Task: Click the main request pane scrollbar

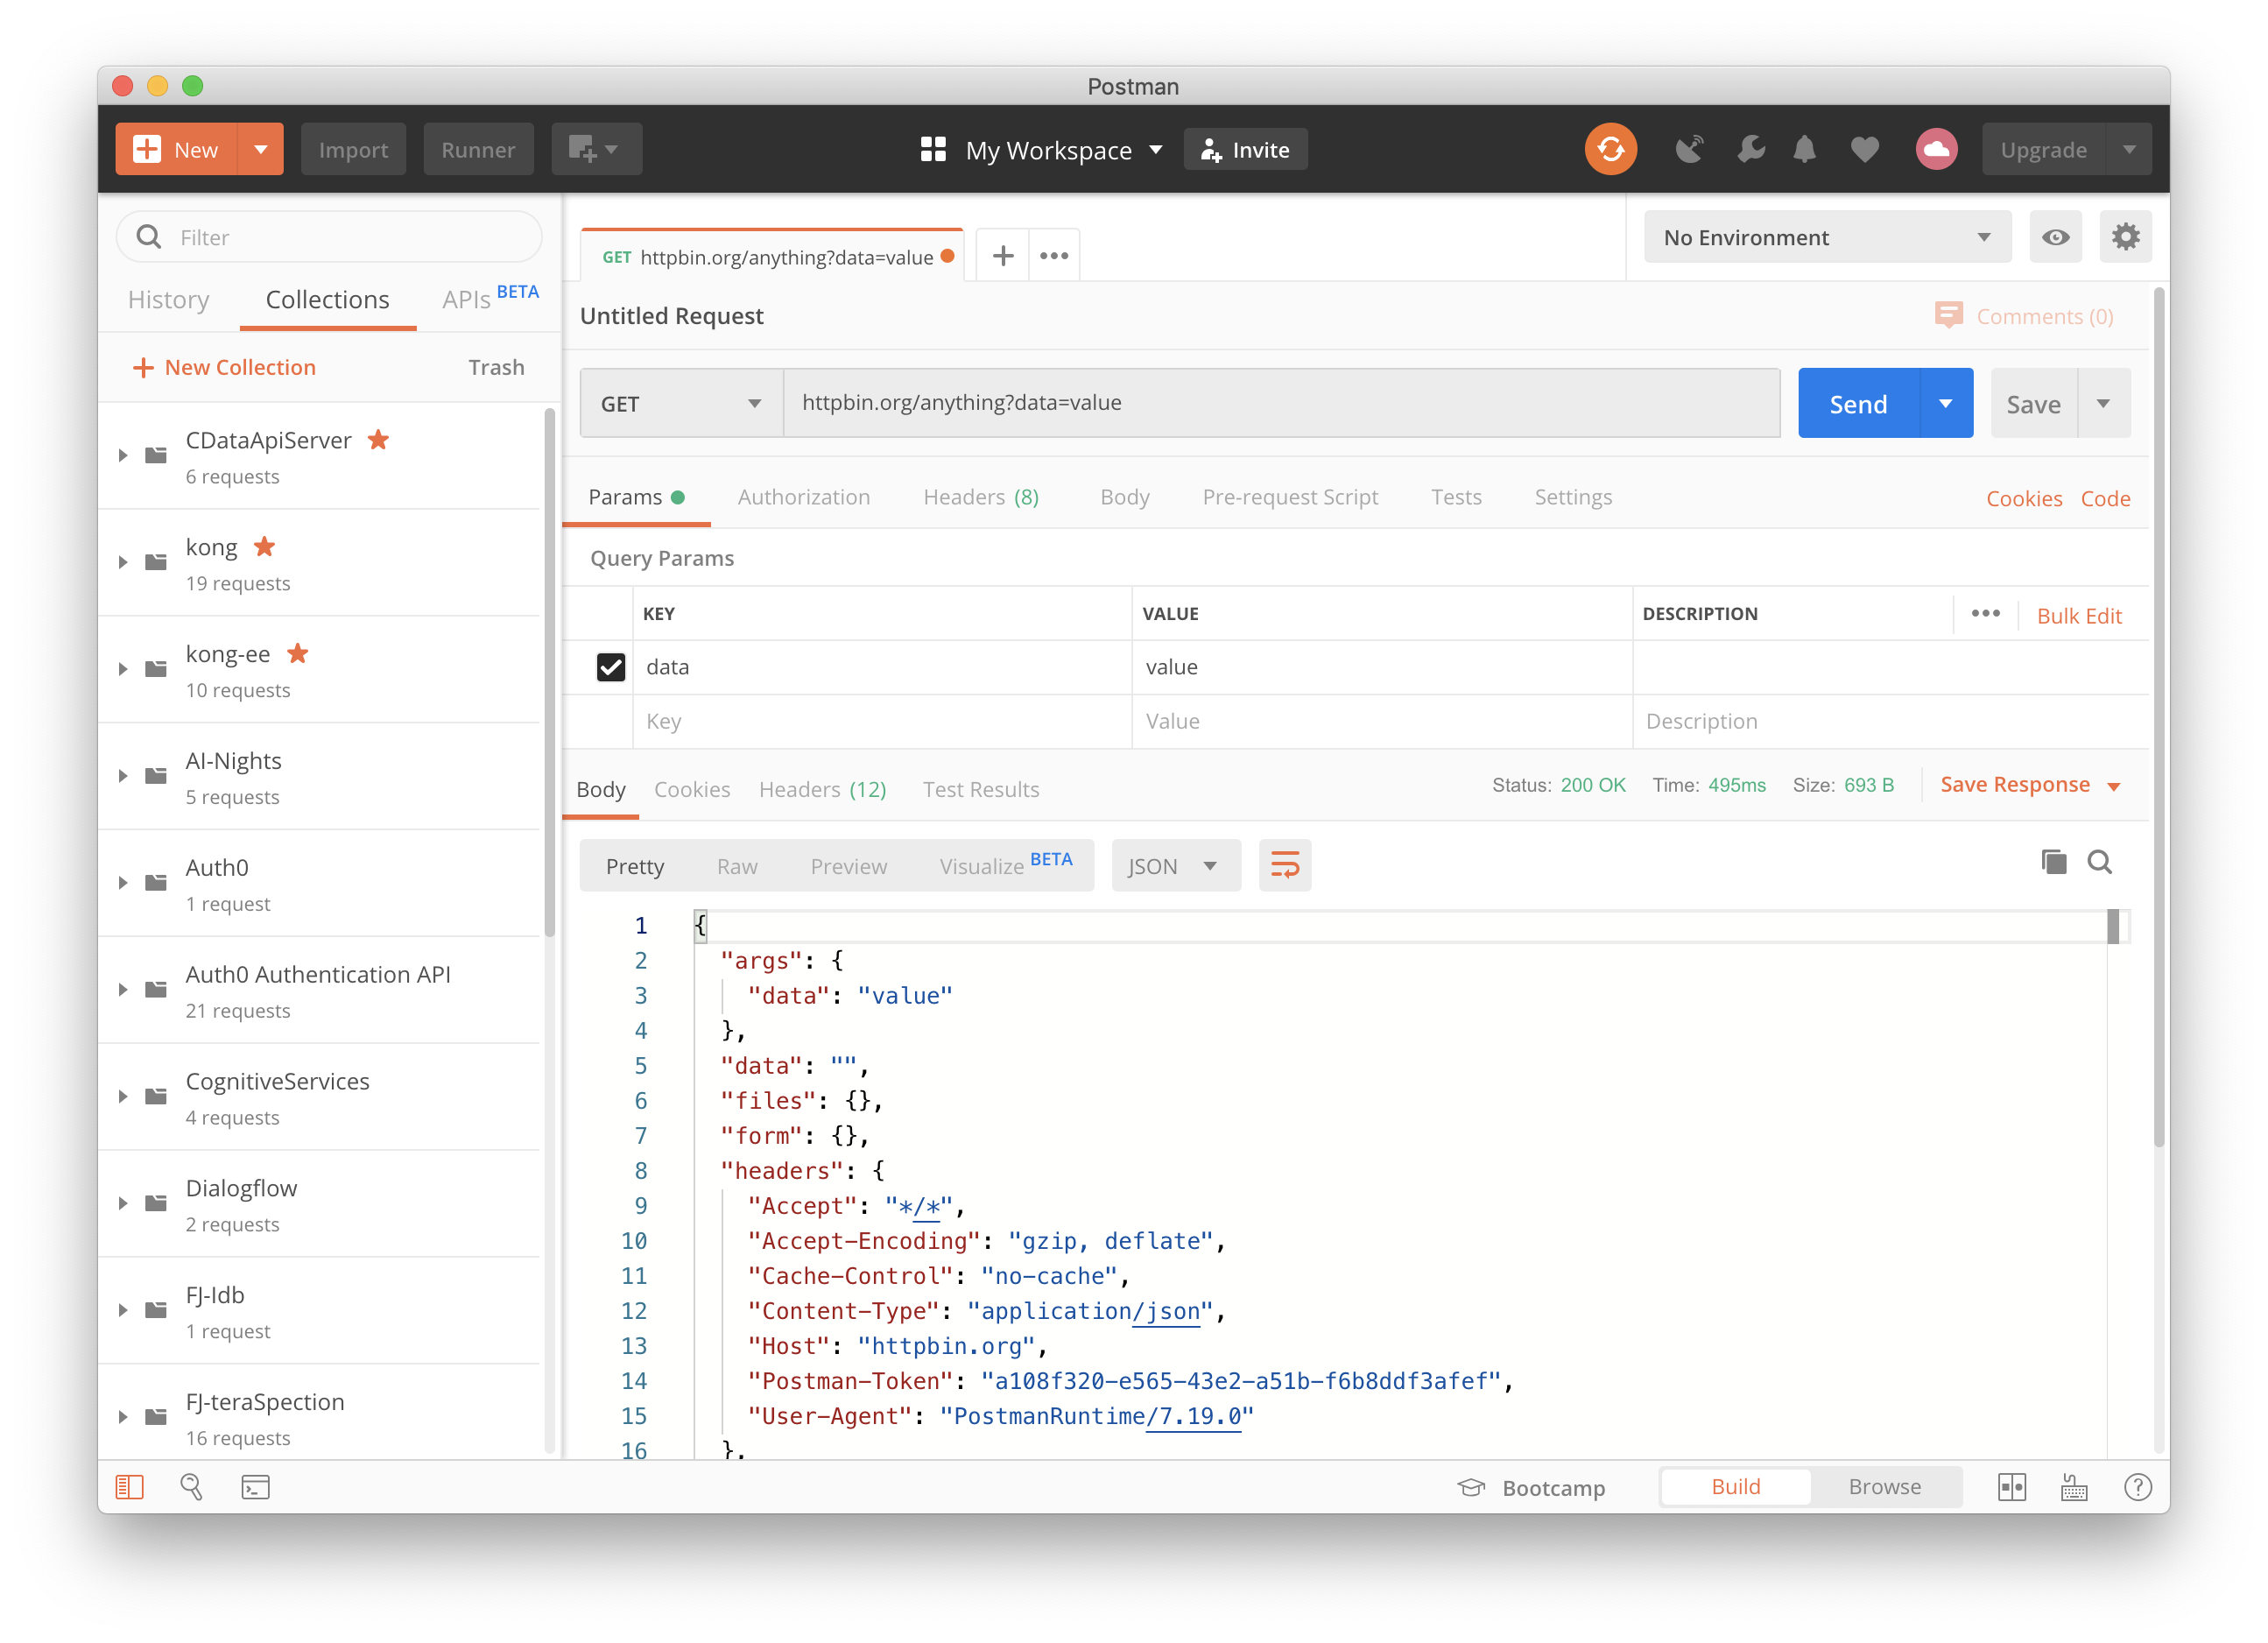Action: point(2159,717)
